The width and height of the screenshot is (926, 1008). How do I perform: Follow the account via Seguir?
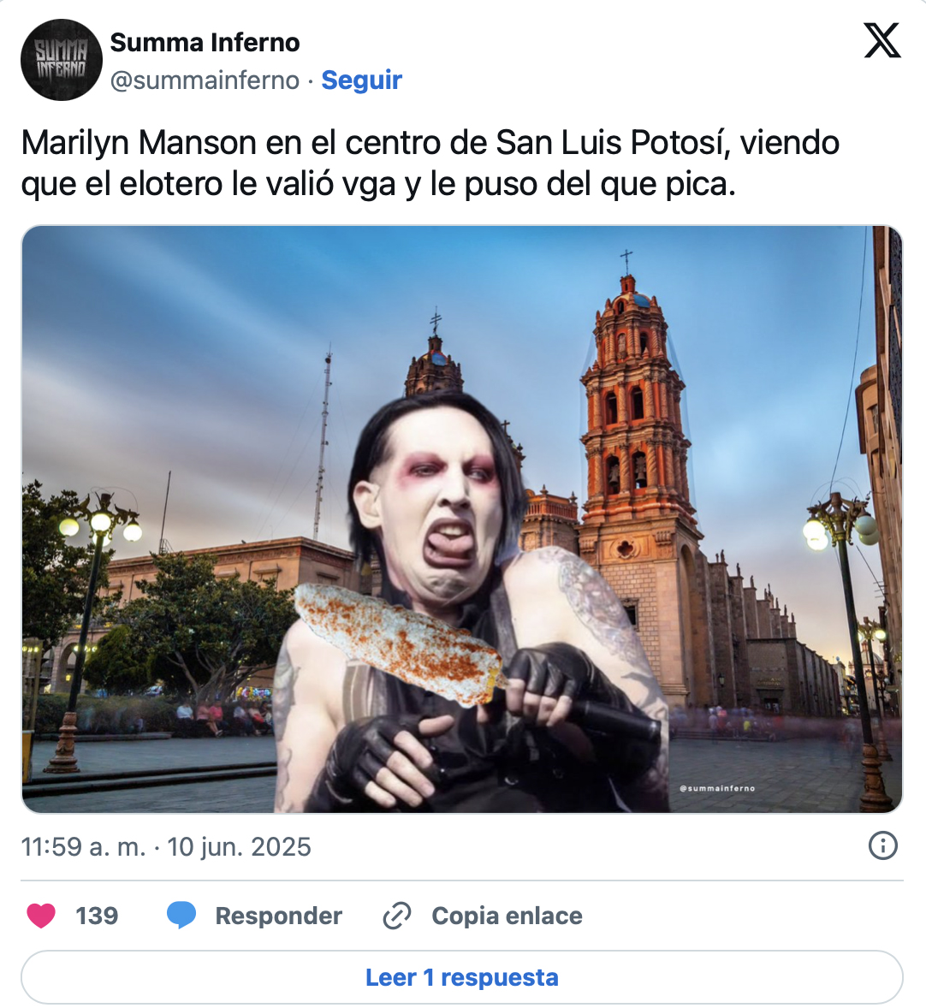[x=361, y=80]
